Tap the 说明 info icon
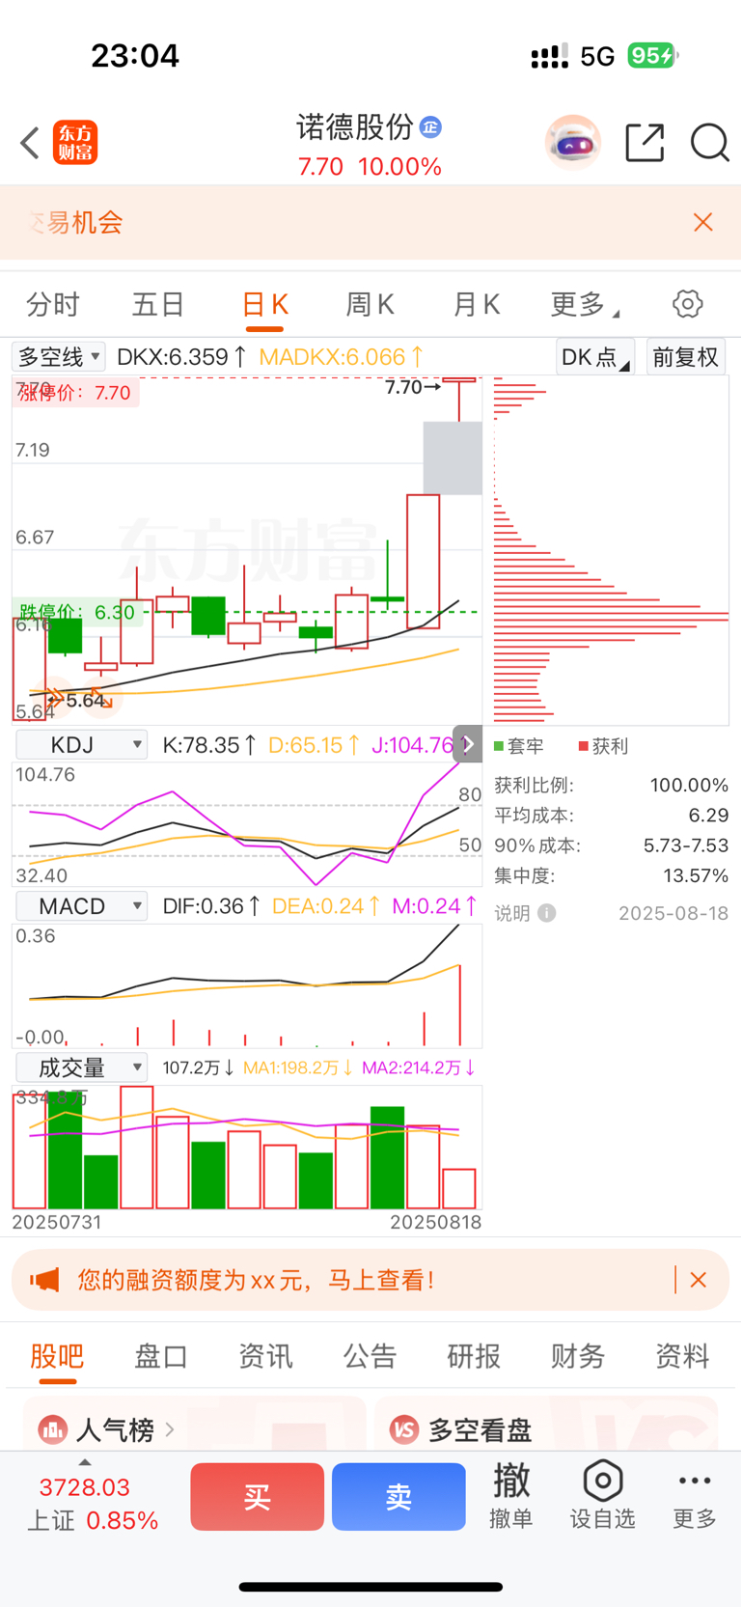Image resolution: width=742 pixels, height=1607 pixels. tap(547, 913)
